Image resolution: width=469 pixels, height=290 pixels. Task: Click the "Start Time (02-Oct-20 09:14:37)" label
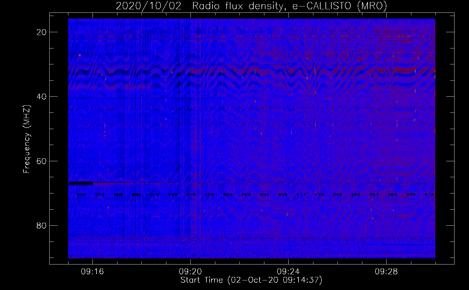click(251, 280)
